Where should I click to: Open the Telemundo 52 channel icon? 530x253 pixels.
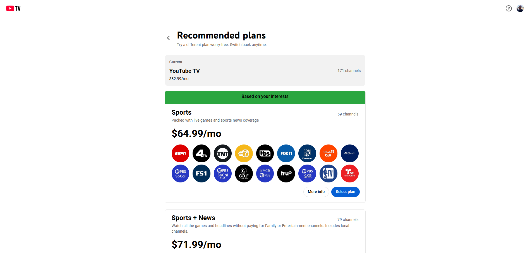coord(350,174)
